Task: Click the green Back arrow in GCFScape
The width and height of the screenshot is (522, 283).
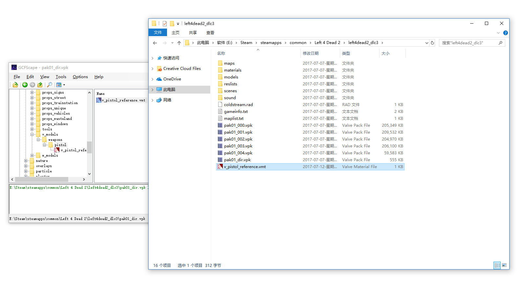Action: click(x=25, y=85)
